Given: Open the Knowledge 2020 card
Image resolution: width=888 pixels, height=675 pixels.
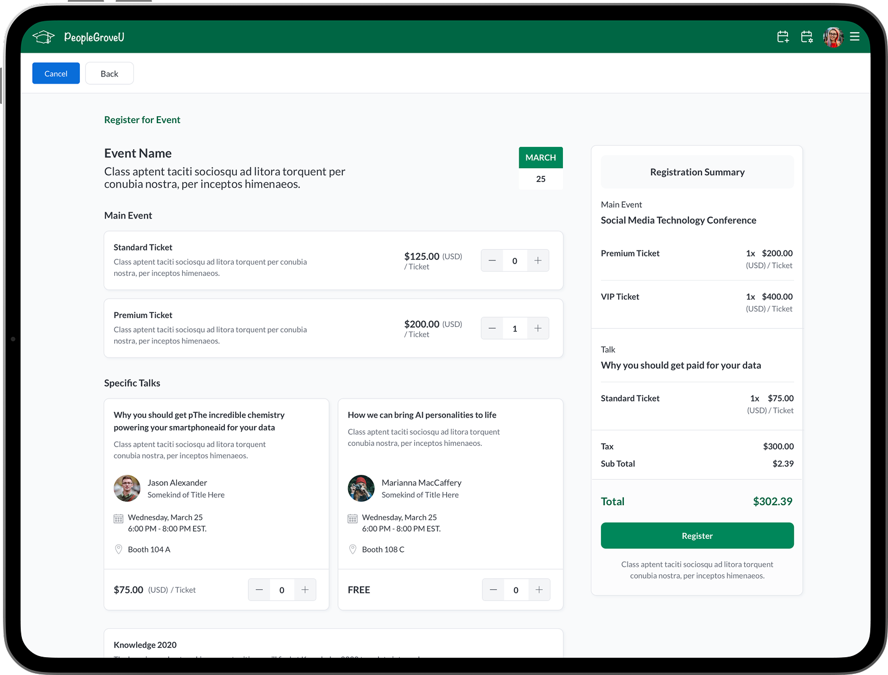Looking at the screenshot, I should pyautogui.click(x=333, y=644).
